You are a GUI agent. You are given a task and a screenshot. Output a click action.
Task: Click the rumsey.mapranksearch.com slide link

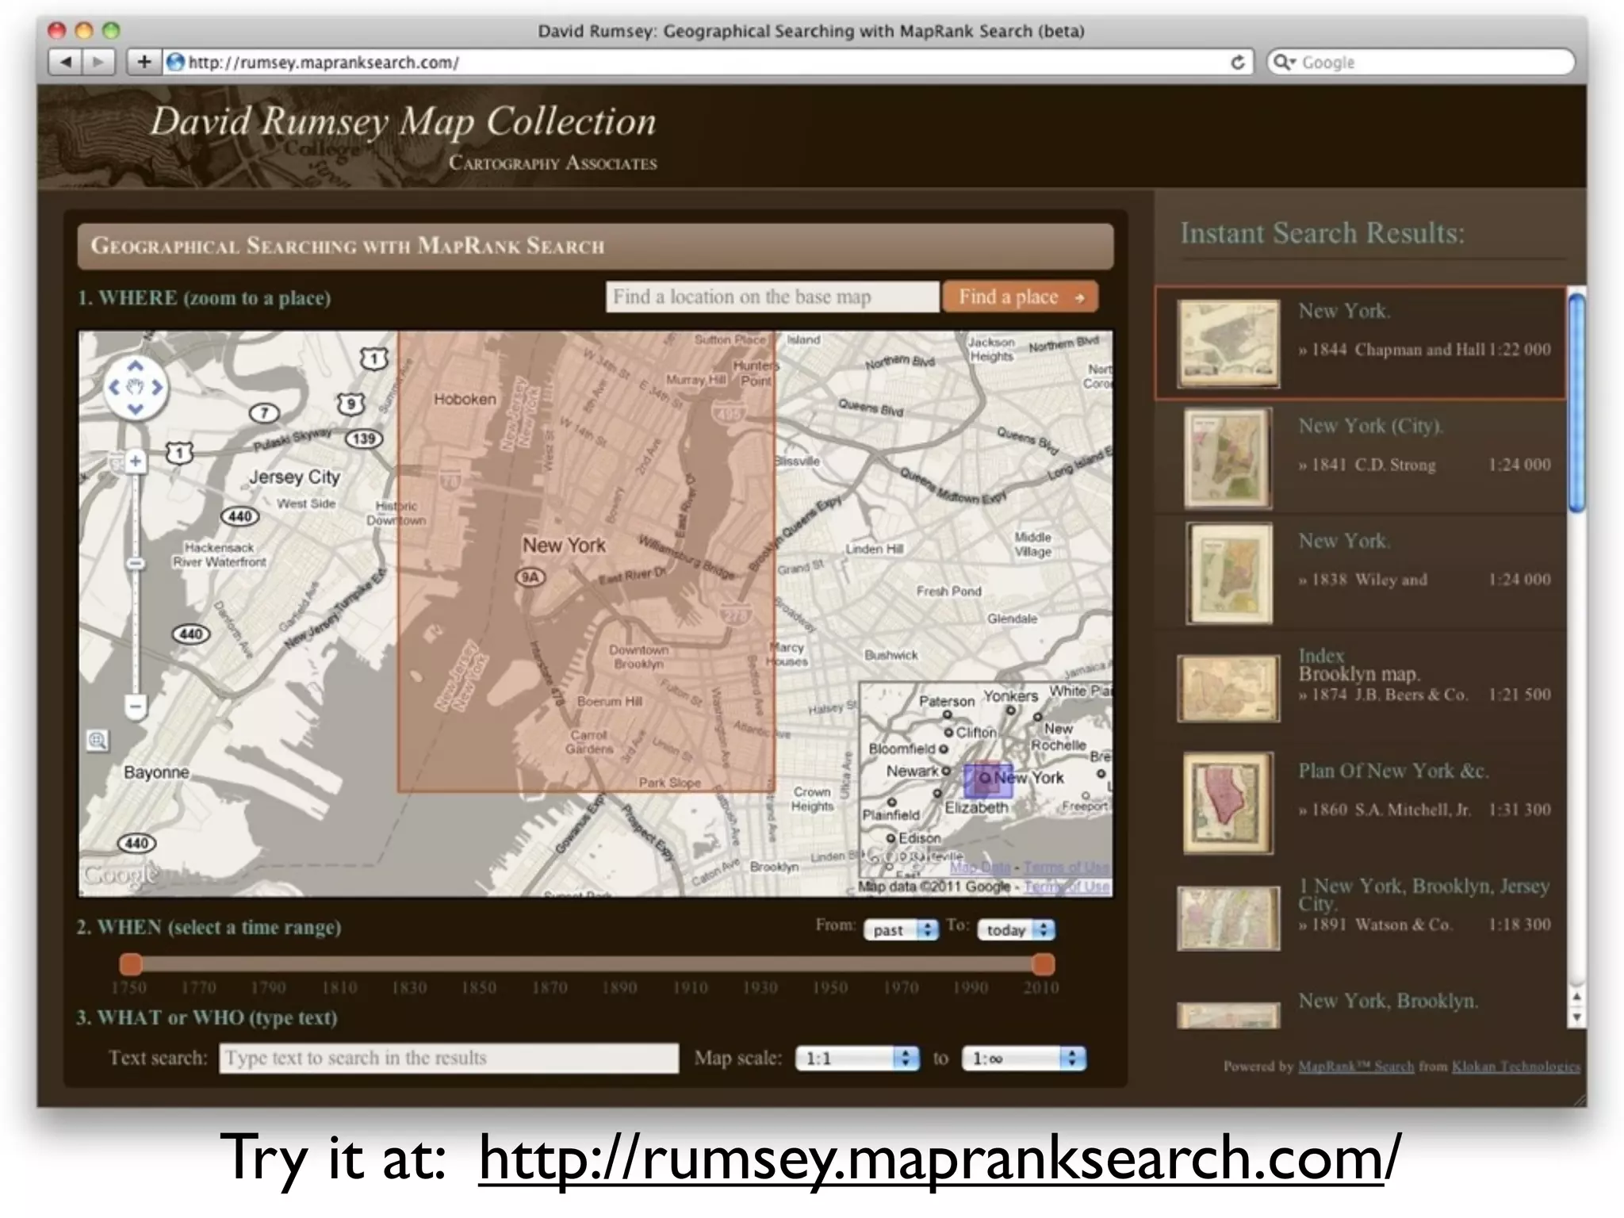pyautogui.click(x=940, y=1158)
